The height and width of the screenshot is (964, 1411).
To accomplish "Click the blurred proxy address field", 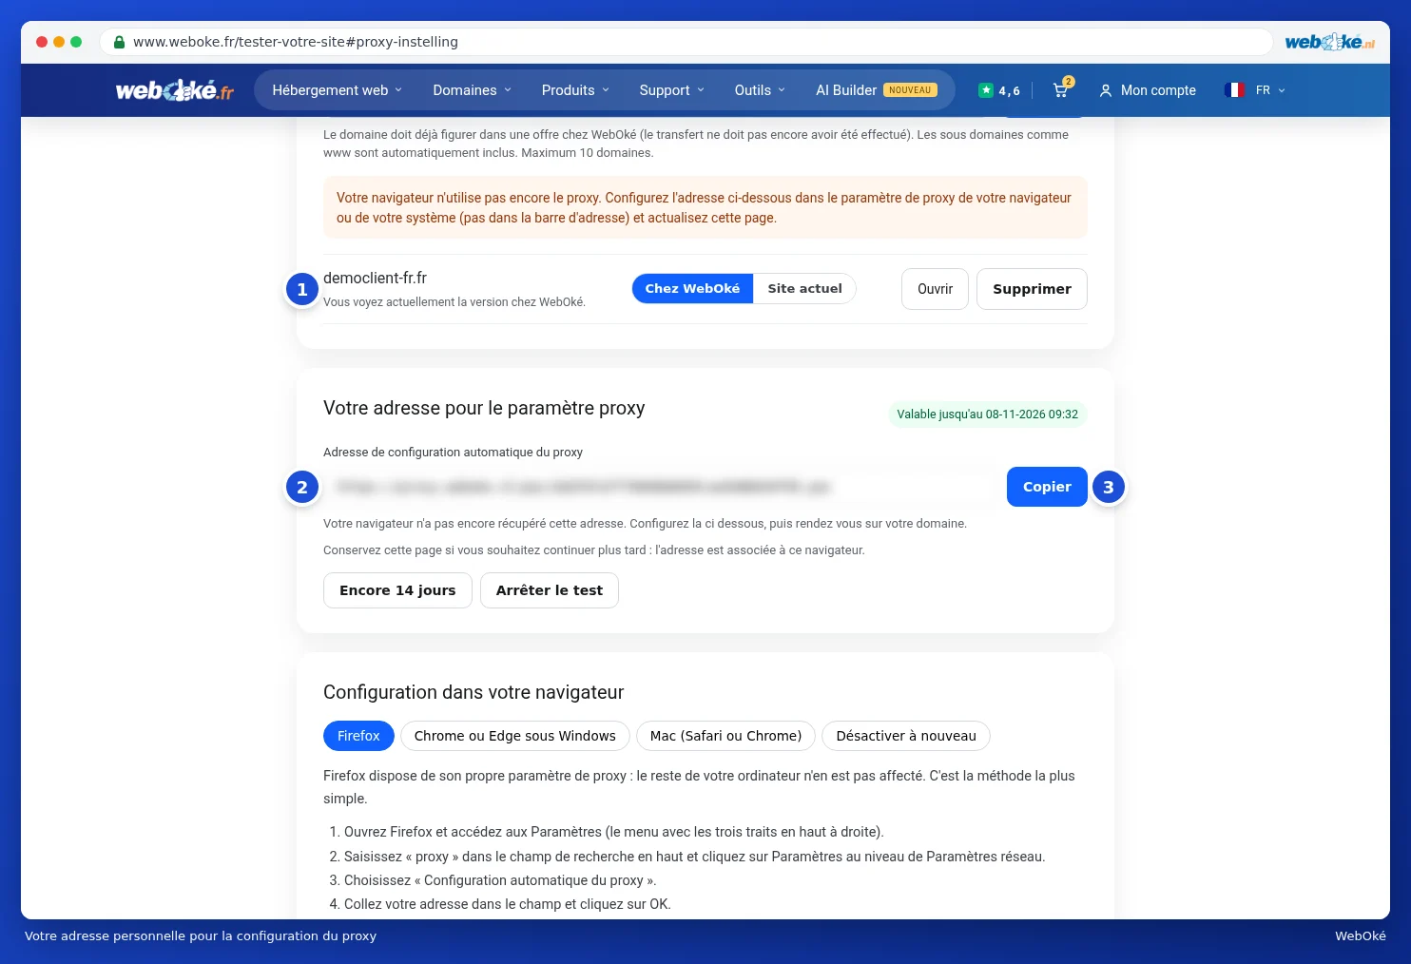I will click(x=660, y=487).
